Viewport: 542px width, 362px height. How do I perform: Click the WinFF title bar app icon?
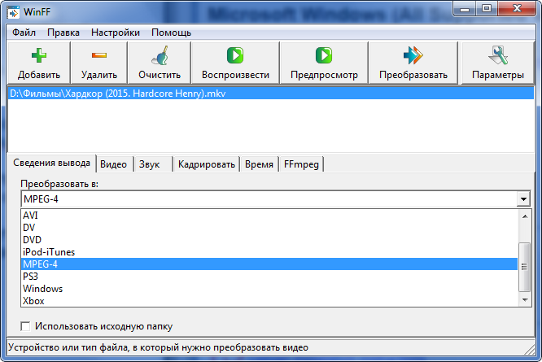tap(14, 11)
